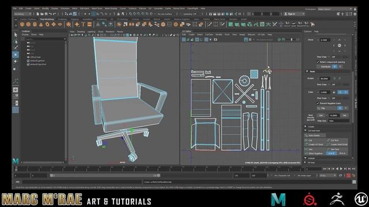Click the redo icon in status line

pos(55,14)
